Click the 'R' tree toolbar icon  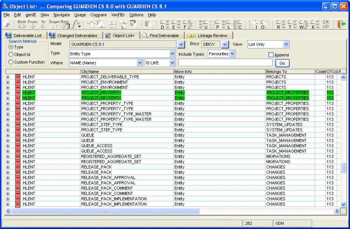pos(281,25)
